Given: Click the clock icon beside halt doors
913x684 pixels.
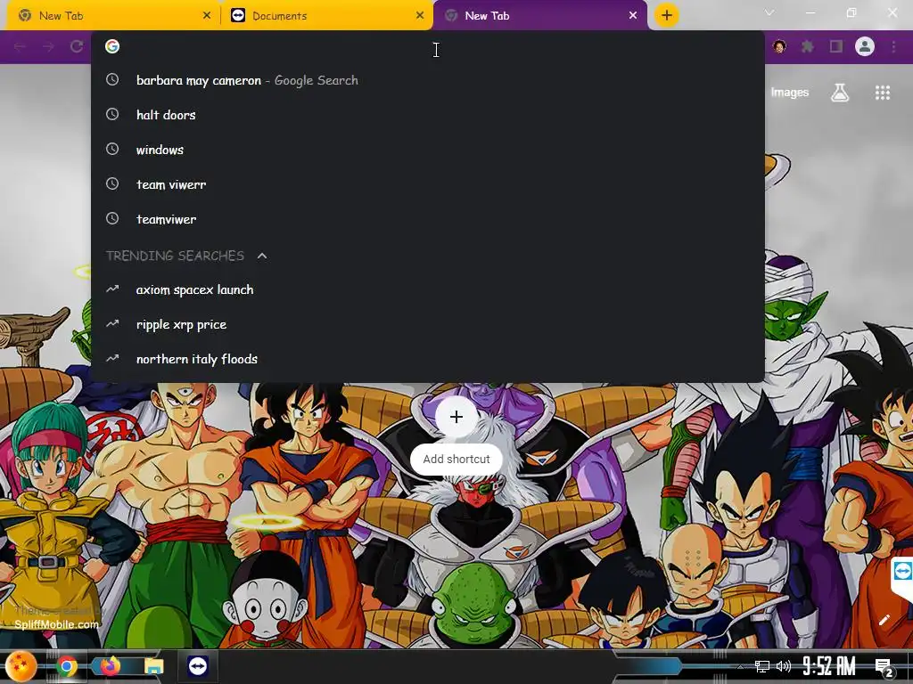Looking at the screenshot, I should click(112, 115).
